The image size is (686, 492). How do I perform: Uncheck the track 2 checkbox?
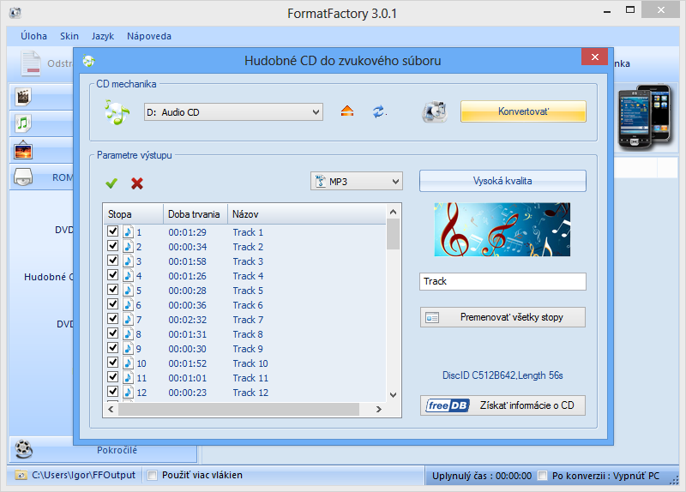click(113, 245)
